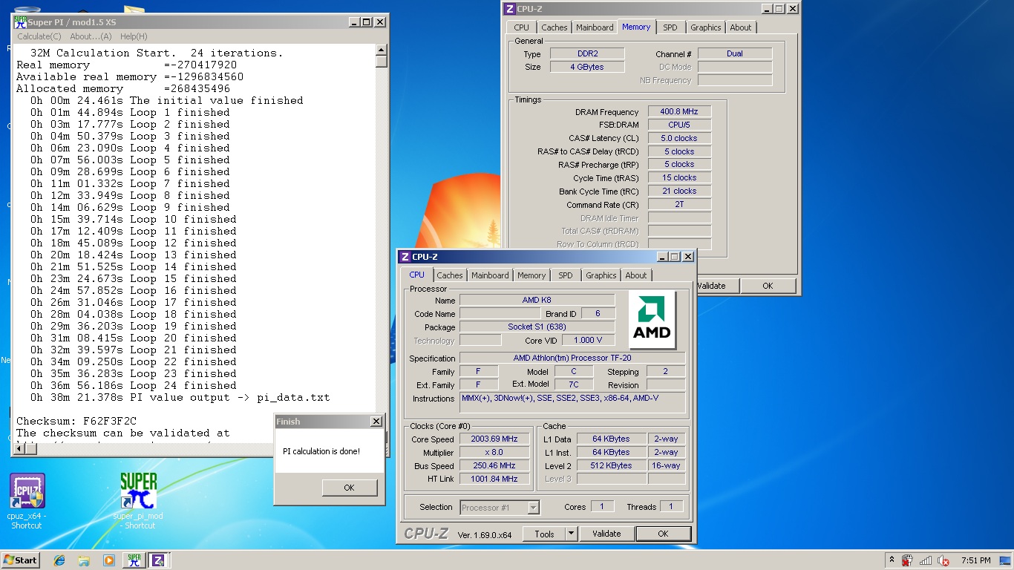Screen dimensions: 1014x570
Task: Open Help(H) menu in Super PI
Action: pos(134,36)
